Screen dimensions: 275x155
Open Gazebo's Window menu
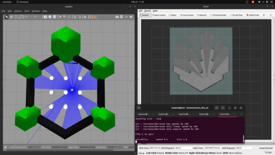[36, 11]
